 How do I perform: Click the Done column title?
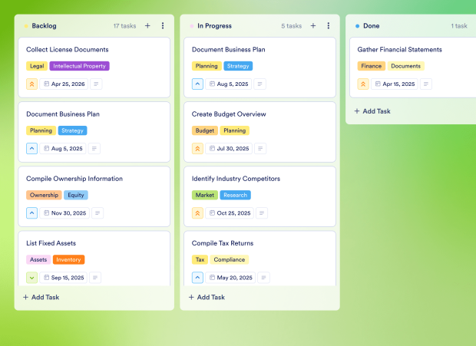click(x=371, y=25)
